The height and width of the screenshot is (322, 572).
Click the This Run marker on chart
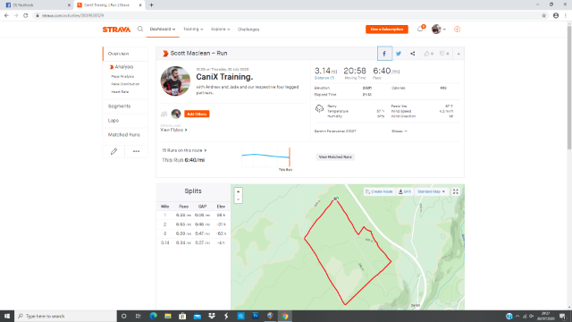[x=290, y=157]
